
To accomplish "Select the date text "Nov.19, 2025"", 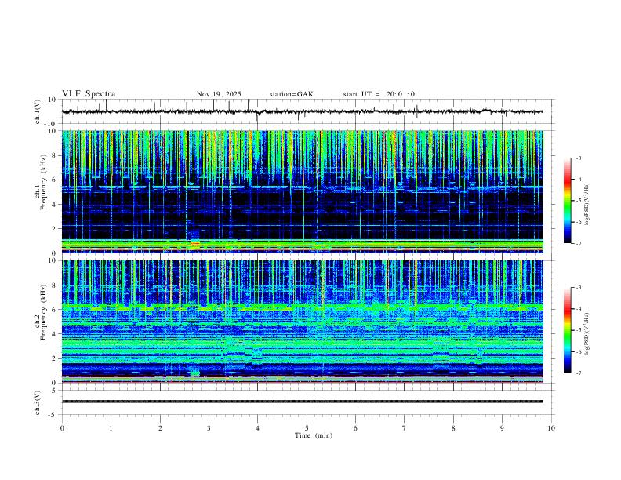I will tap(219, 94).
